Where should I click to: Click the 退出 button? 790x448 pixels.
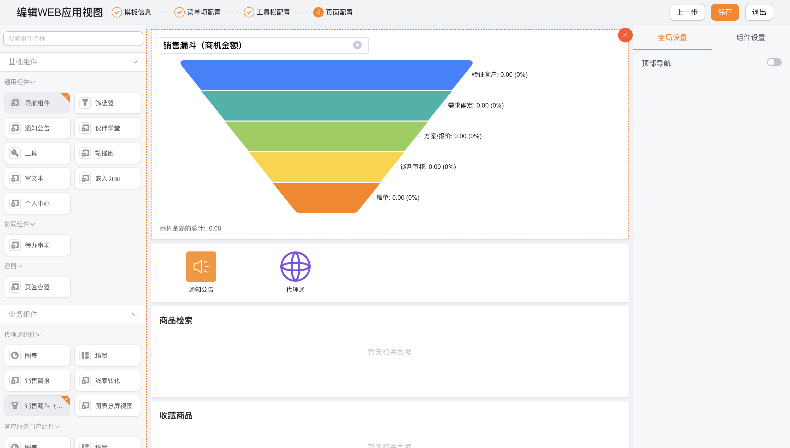759,12
